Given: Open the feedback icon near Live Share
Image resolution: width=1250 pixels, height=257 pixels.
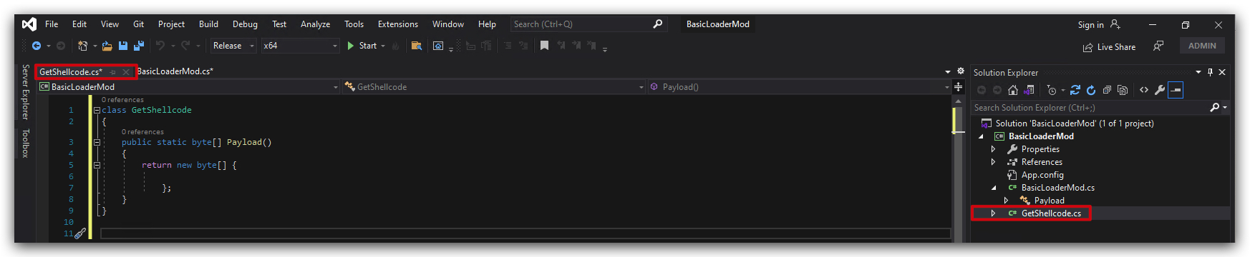Looking at the screenshot, I should tap(1158, 46).
